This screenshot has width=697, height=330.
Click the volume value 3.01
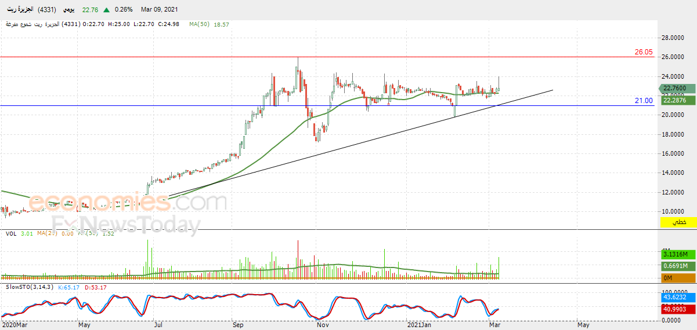(26, 233)
